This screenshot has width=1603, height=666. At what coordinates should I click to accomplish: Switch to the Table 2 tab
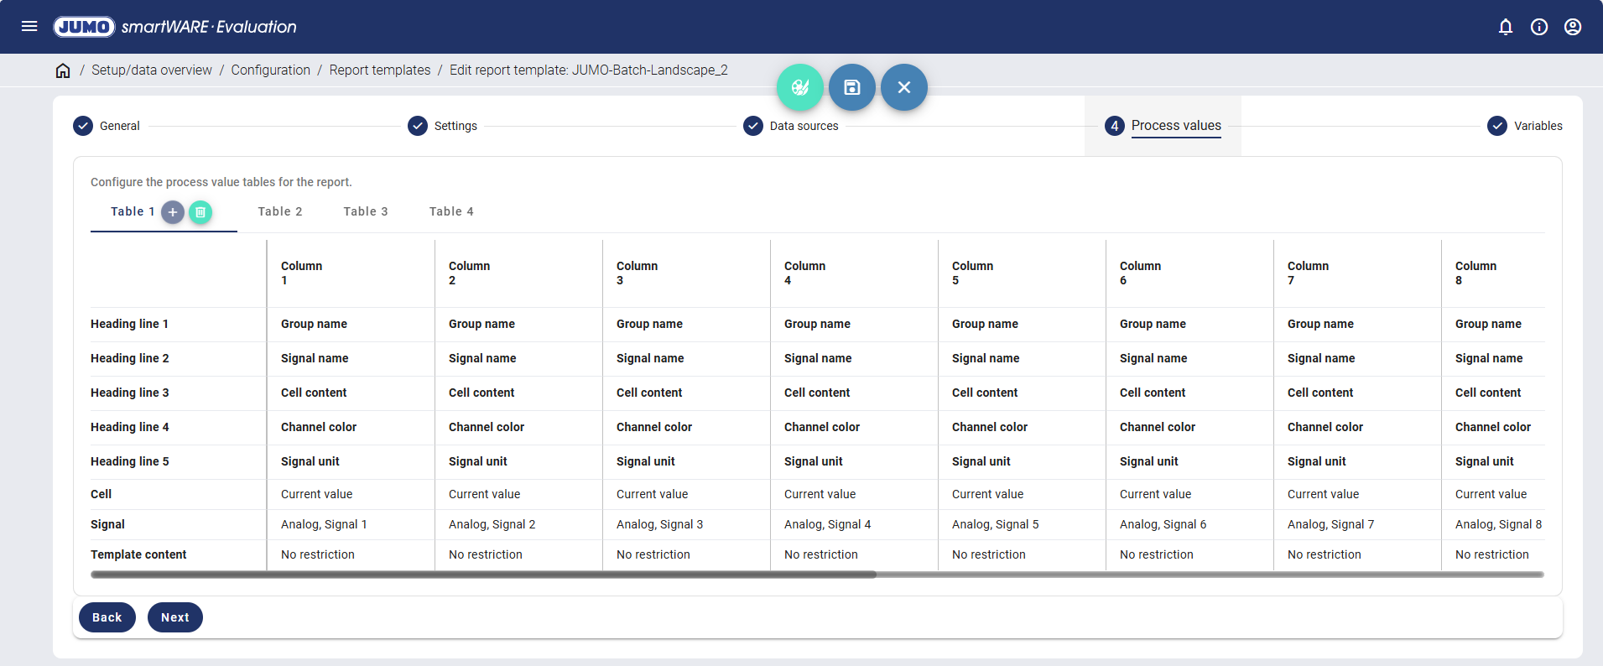[280, 211]
